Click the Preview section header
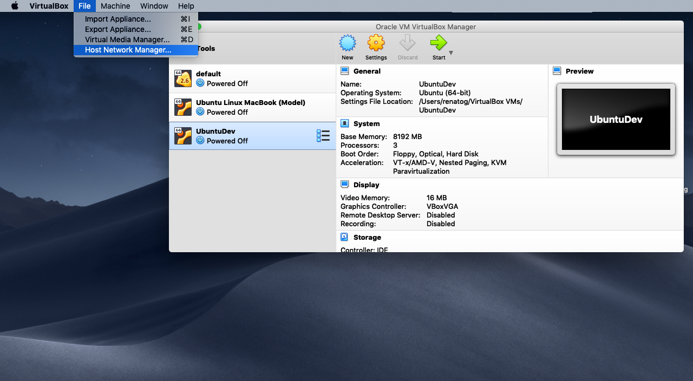Viewport: 693px width, 381px height. click(579, 71)
